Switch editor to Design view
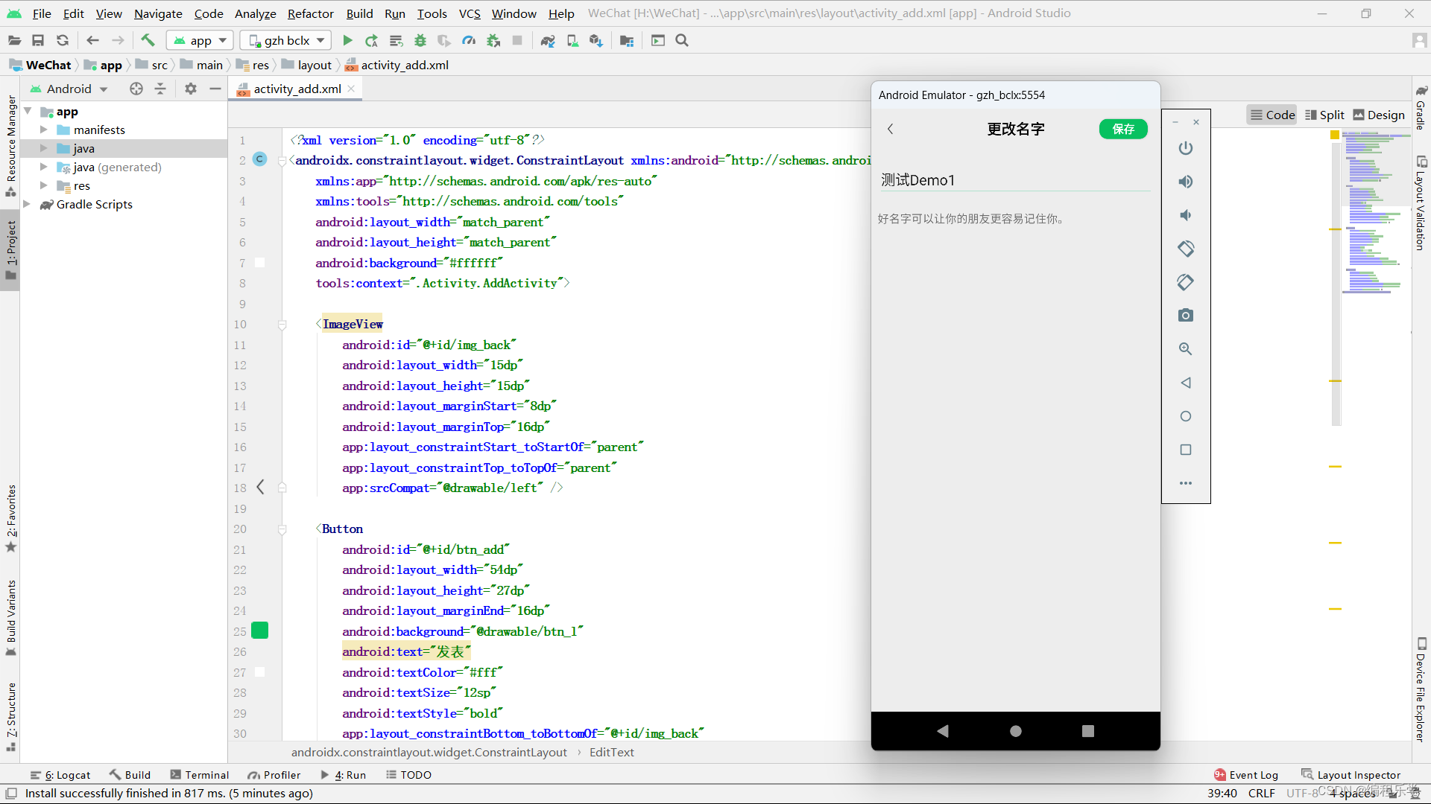Viewport: 1431px width, 804px height. tap(1379, 115)
